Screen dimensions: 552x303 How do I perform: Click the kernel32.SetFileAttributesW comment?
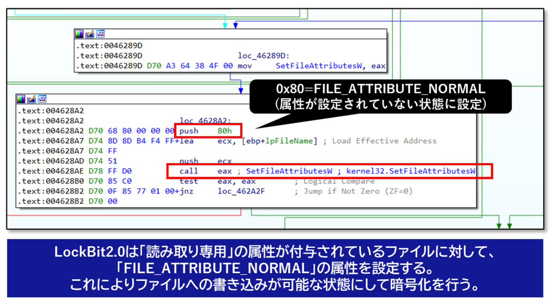pos(411,171)
